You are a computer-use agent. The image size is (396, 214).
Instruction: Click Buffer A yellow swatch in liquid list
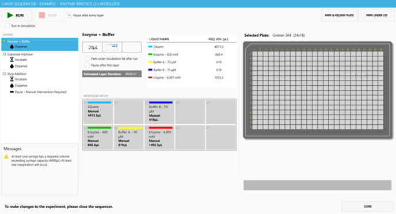pyautogui.click(x=150, y=62)
